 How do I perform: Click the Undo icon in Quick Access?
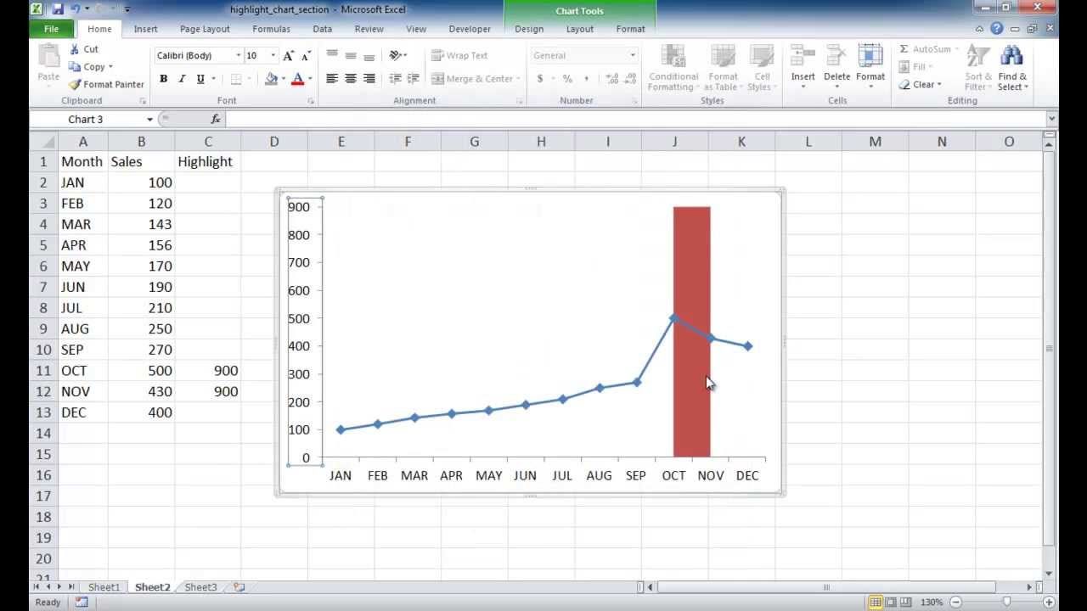pos(75,9)
